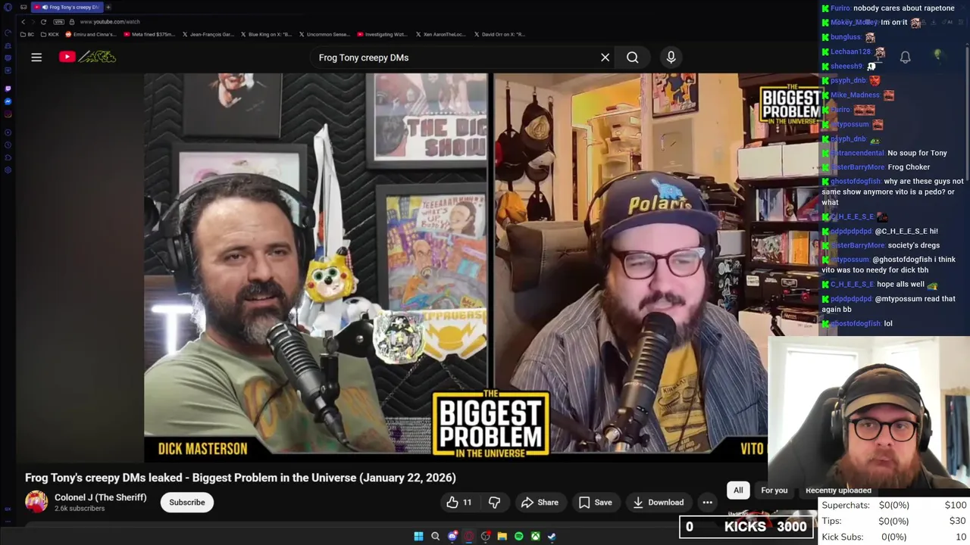
Task: Share the Frog Tony video
Action: (x=540, y=502)
